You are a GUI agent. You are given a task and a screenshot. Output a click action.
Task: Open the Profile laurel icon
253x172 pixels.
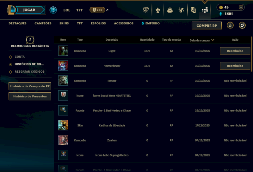pyautogui.click(x=158, y=10)
